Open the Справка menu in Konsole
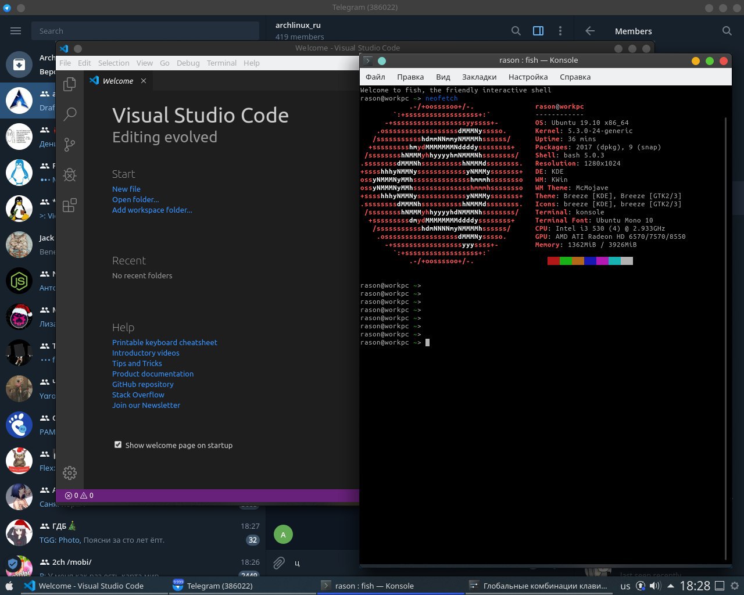Viewport: 744px width, 595px height. [575, 77]
